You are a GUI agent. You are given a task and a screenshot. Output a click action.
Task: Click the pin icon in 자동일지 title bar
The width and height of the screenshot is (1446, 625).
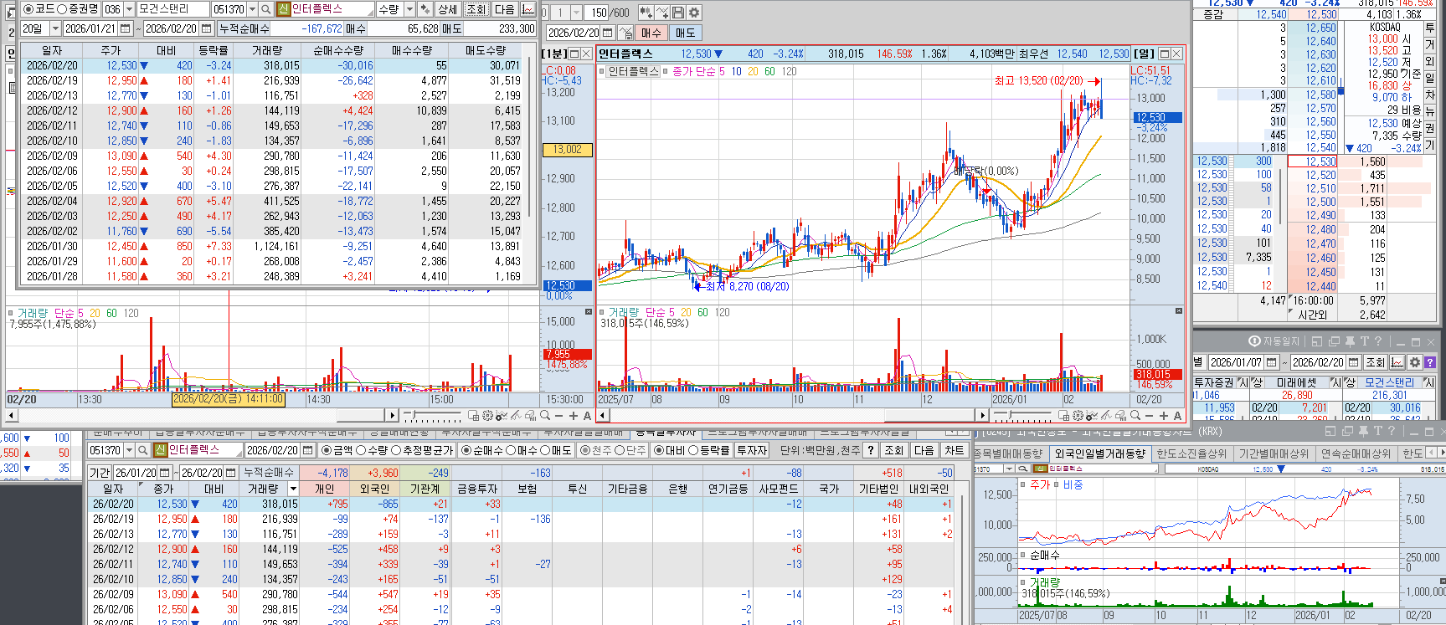[x=1350, y=341]
